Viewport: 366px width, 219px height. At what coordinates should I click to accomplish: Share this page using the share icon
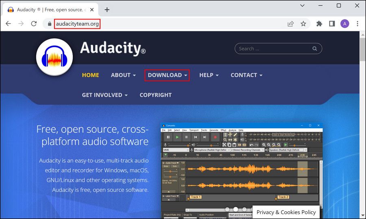tap(291, 24)
